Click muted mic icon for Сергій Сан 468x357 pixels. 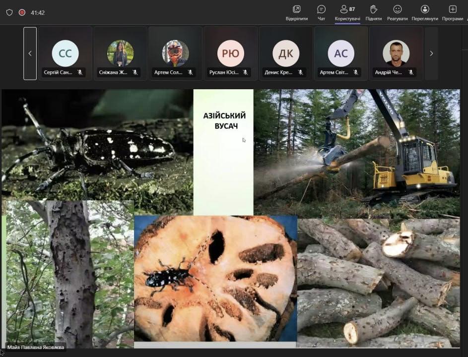tap(80, 72)
